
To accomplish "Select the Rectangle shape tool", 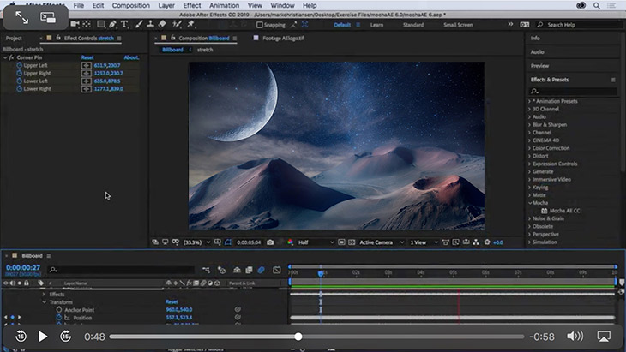I will pos(101,24).
